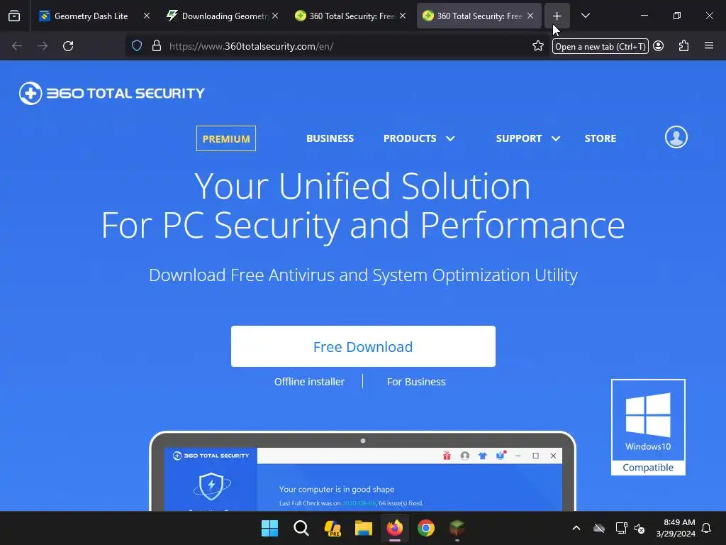
Task: Open network display tray icon
Action: pos(621,528)
